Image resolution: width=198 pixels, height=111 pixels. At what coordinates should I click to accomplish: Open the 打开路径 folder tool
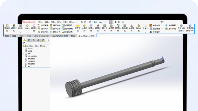(78, 26)
